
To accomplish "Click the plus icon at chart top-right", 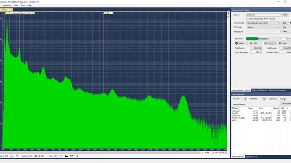I will pyautogui.click(x=228, y=13).
